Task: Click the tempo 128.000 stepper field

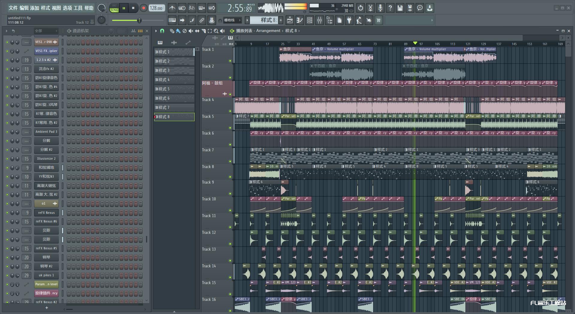Action: tap(157, 8)
